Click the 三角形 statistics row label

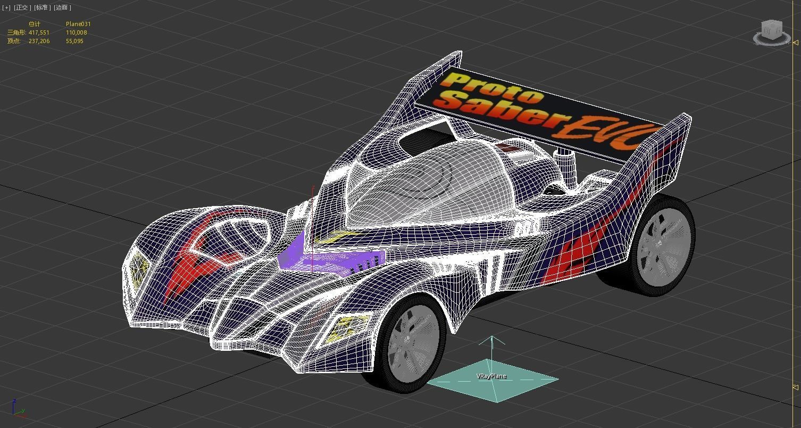pos(16,32)
